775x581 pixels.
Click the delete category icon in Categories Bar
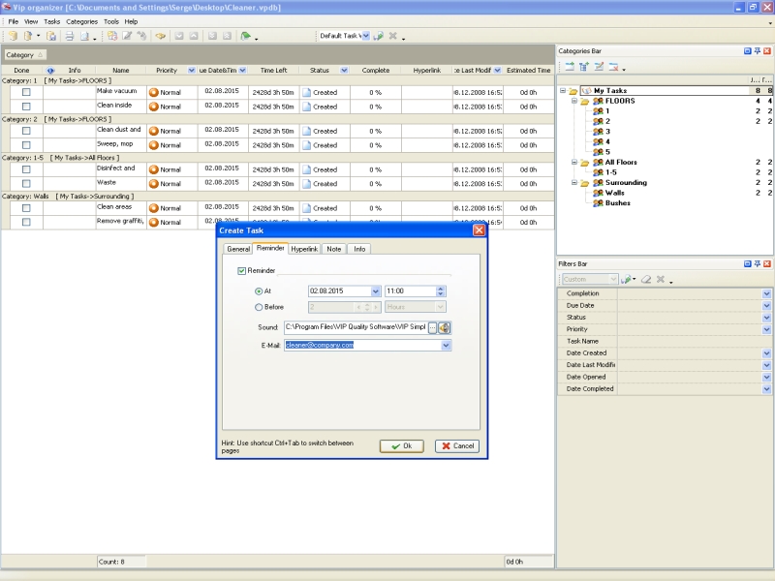click(614, 67)
